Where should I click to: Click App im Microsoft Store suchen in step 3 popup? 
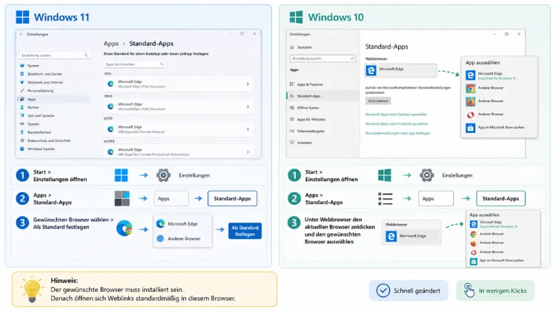coord(497,261)
